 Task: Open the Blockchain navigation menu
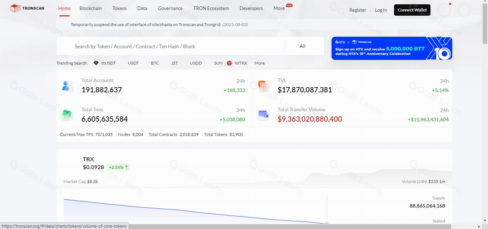coord(90,9)
